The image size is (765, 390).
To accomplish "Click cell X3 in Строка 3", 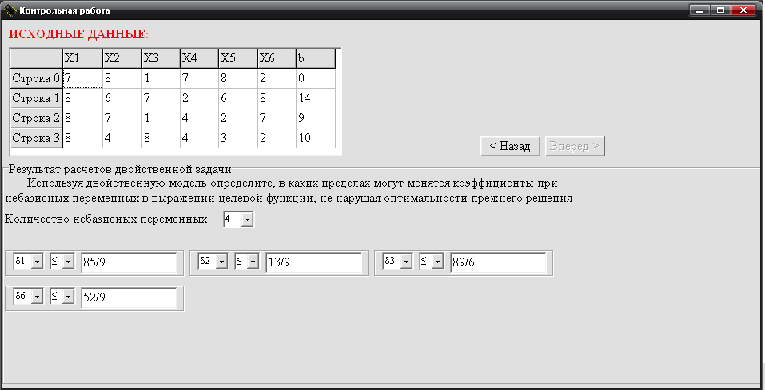I will coord(161,138).
